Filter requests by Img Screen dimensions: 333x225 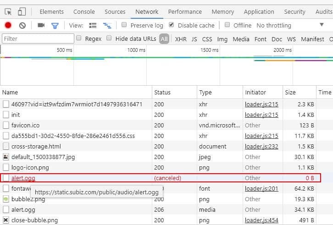[222, 39]
